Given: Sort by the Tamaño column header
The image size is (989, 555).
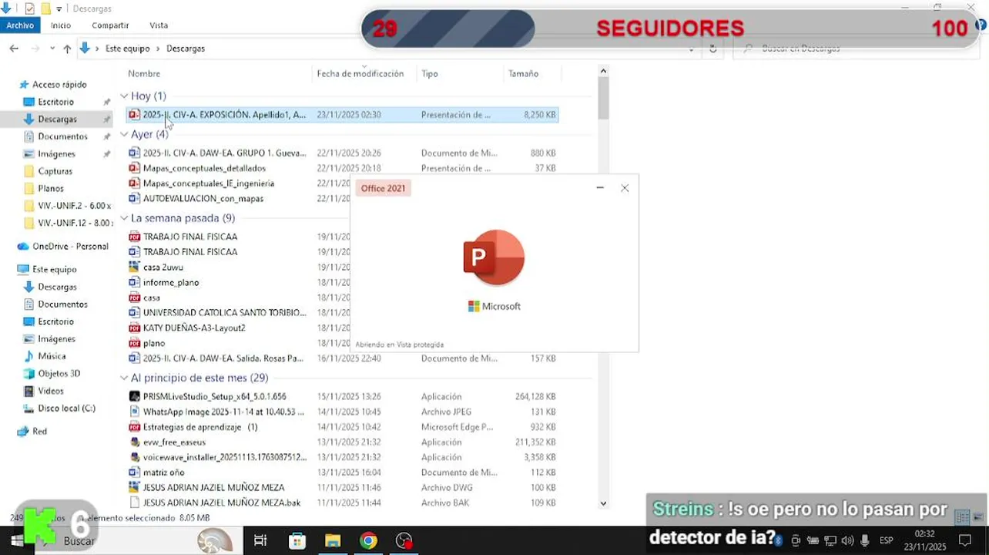Looking at the screenshot, I should [523, 74].
